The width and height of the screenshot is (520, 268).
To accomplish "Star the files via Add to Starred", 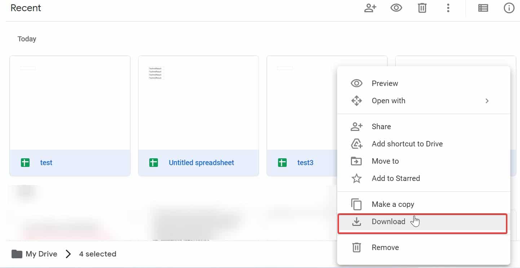I will pyautogui.click(x=396, y=178).
